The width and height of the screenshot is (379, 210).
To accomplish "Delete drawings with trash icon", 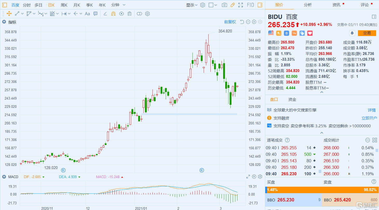I will [129, 14].
